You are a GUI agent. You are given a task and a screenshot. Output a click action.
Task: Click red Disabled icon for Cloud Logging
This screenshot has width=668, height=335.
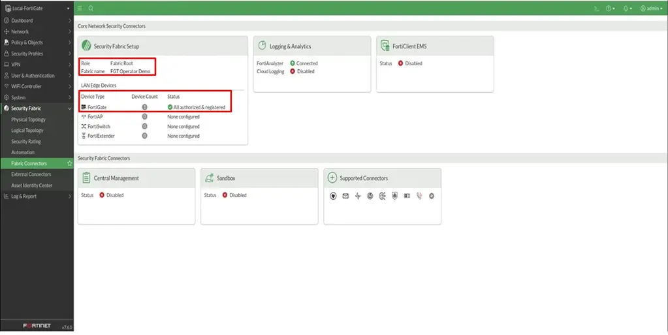point(293,71)
